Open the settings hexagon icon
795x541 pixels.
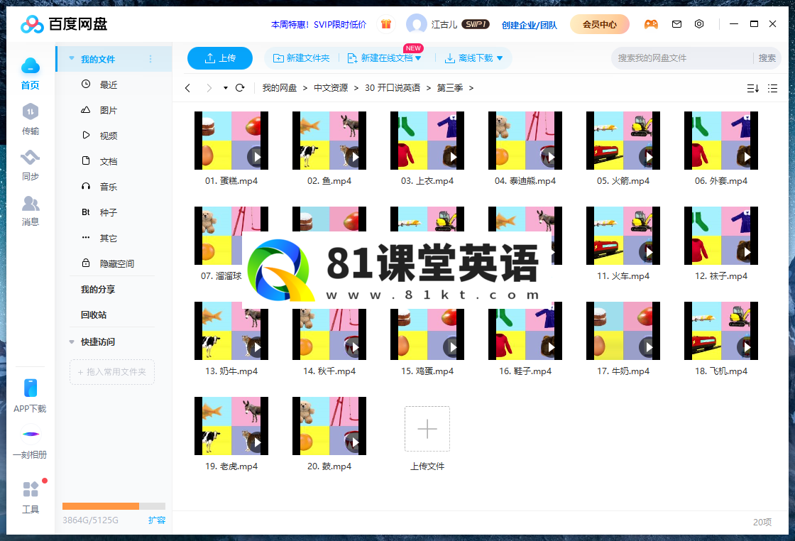click(699, 24)
